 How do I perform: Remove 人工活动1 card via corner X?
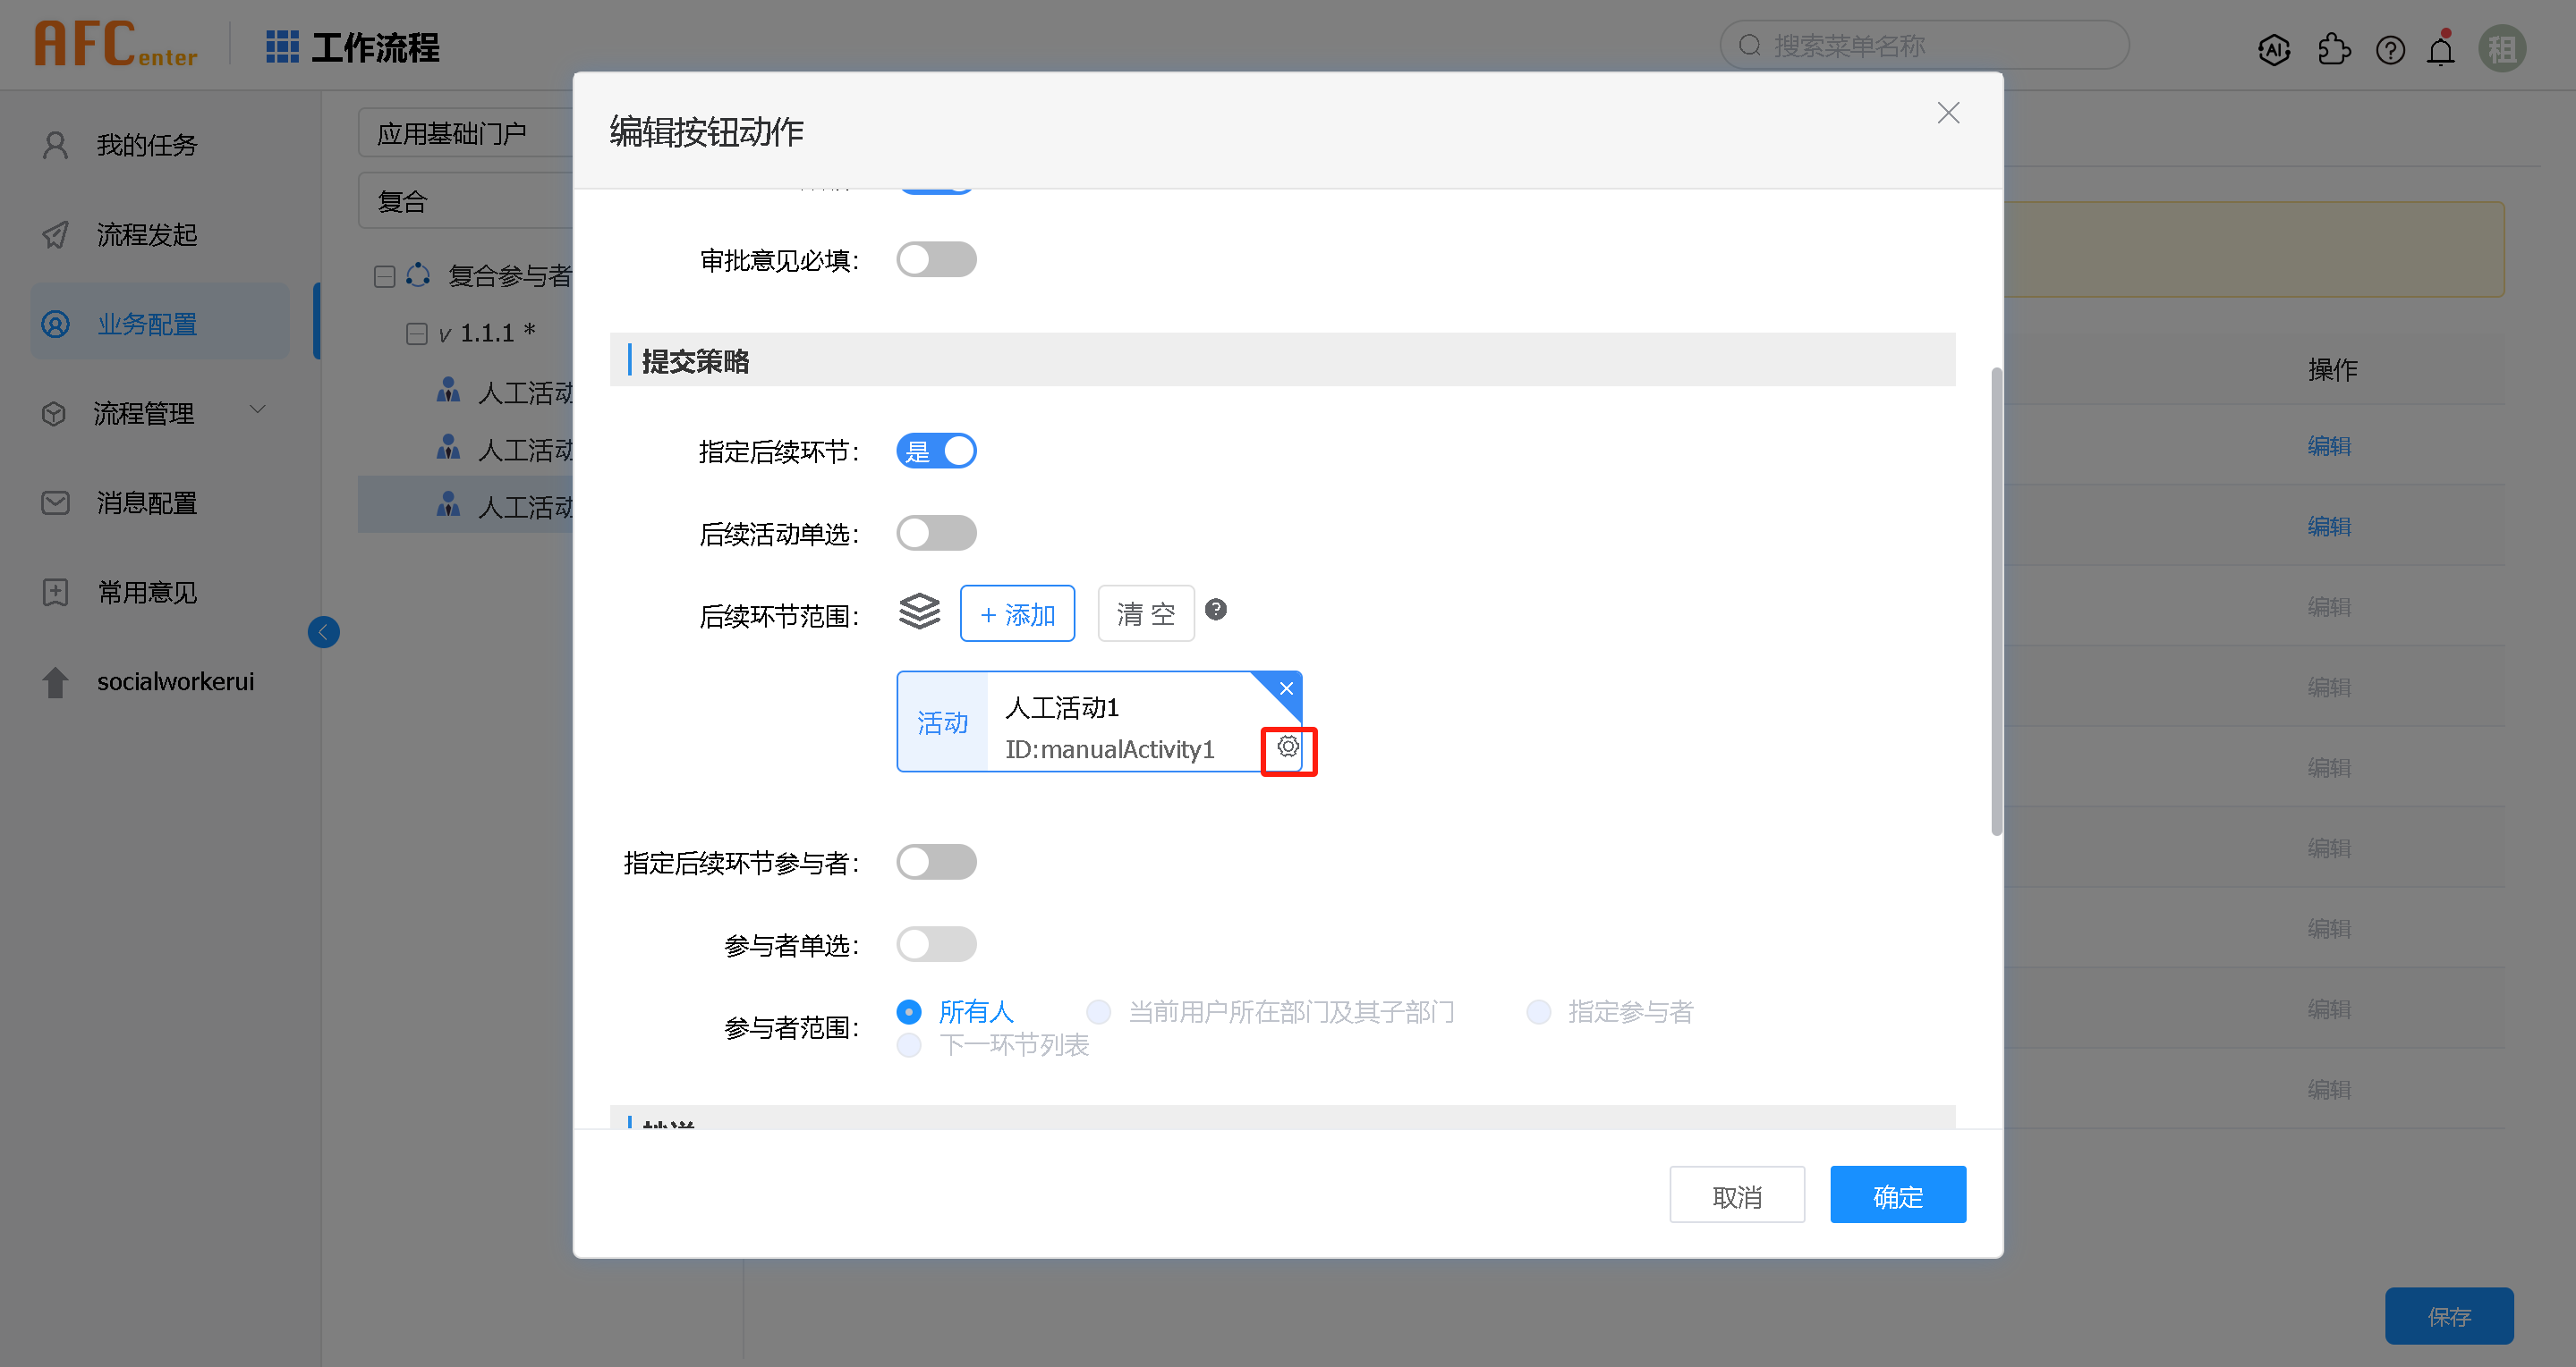[1286, 688]
